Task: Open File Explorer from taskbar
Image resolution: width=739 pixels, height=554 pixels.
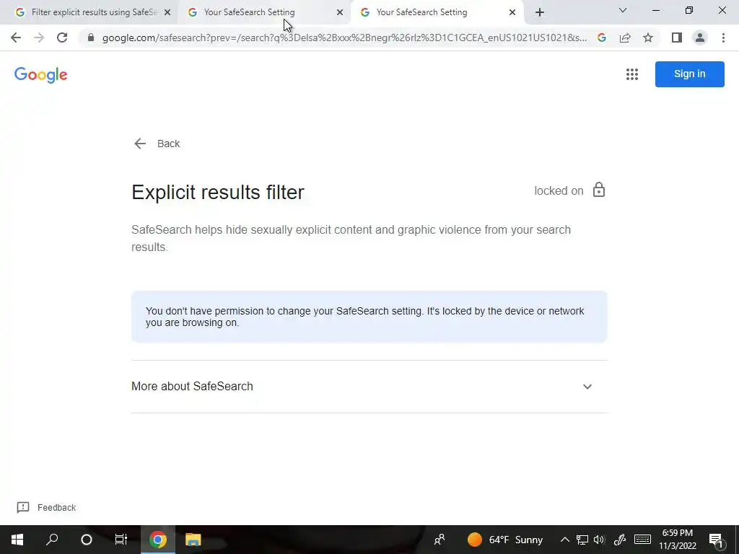Action: [193, 540]
